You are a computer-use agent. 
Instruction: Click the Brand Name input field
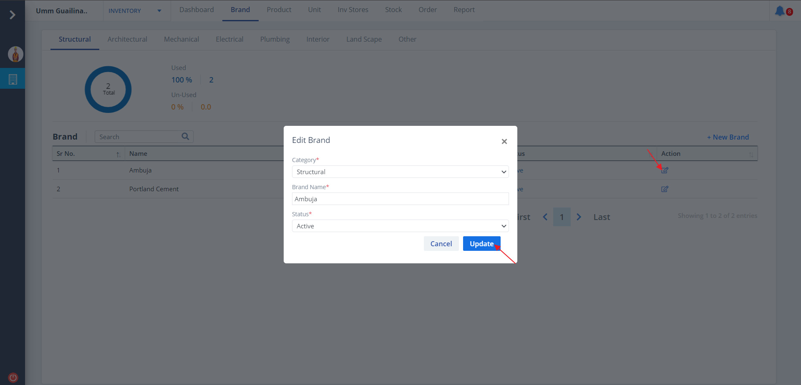point(400,199)
